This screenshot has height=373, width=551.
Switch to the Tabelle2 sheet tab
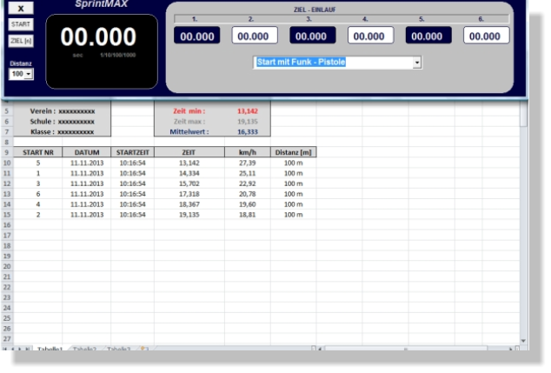click(x=84, y=350)
